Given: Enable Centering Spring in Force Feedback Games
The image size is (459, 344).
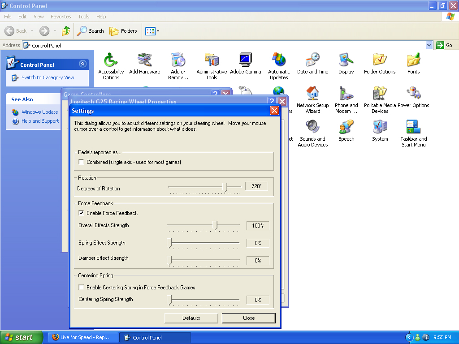Looking at the screenshot, I should coord(82,287).
